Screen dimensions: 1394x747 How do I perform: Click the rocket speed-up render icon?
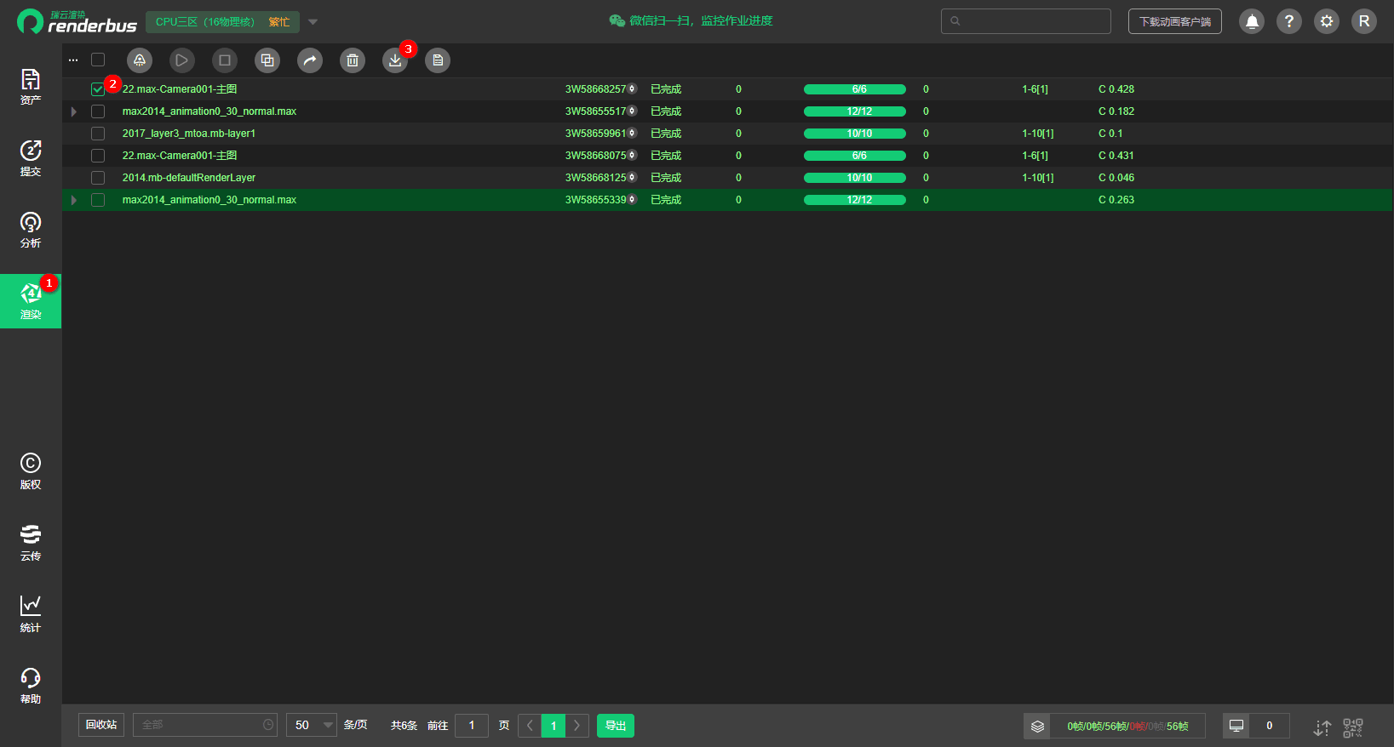coord(140,60)
